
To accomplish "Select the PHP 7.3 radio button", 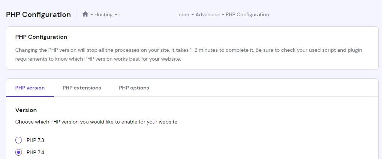I will click(19, 140).
